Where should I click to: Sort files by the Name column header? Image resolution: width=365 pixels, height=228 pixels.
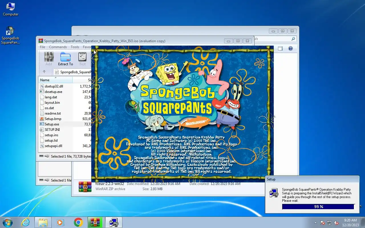[x=56, y=80]
